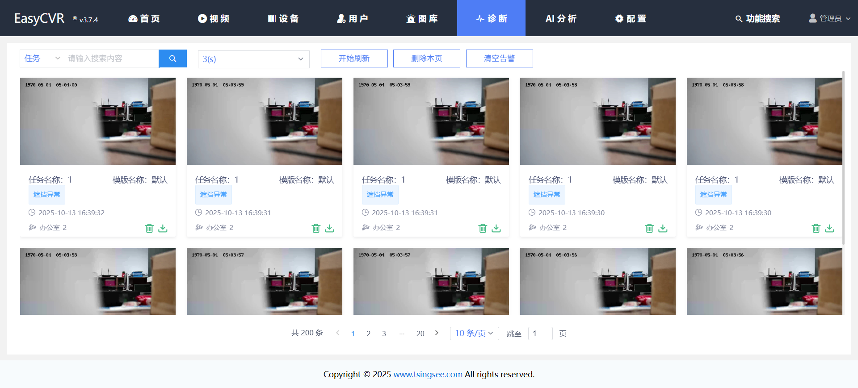Open the 管理员 user menu
The width and height of the screenshot is (858, 388).
(829, 18)
